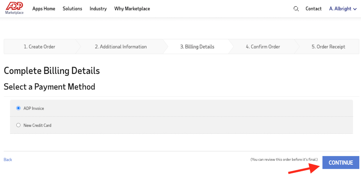Select the 4. Confirm Order step
This screenshot has height=180, width=361.
pos(263,47)
